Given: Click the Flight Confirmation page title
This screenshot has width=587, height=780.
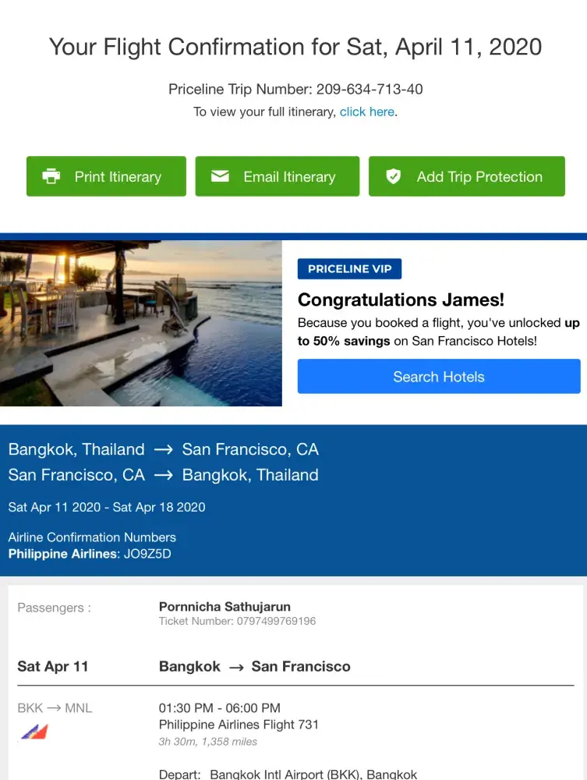Looking at the screenshot, I should tap(295, 47).
